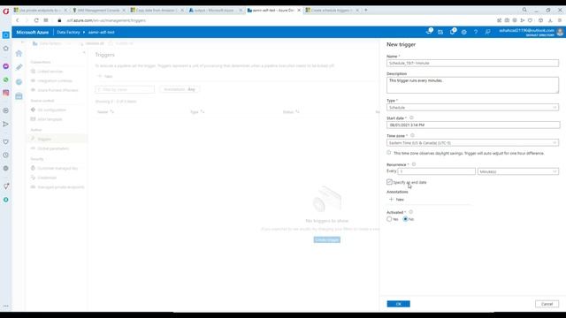Image resolution: width=566 pixels, height=318 pixels.
Task: Click OK to create trigger
Action: pos(398,304)
